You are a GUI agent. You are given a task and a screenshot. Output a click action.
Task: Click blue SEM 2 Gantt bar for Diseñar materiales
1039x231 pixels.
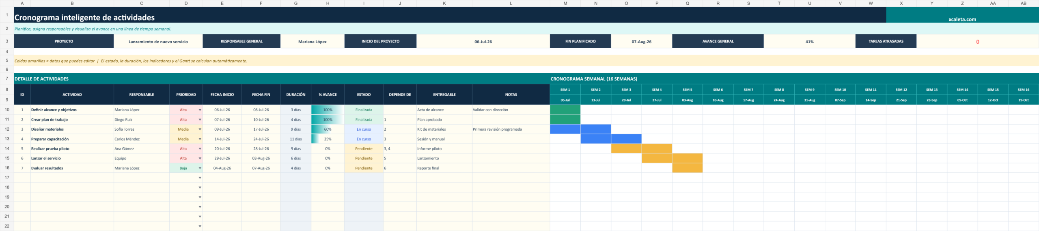[596, 129]
